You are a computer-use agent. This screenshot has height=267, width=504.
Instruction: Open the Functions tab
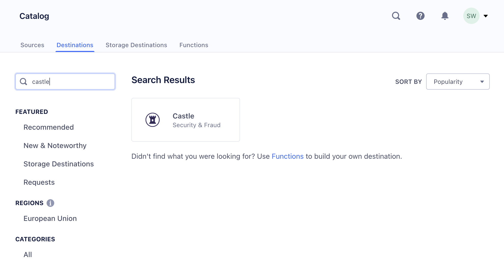coord(194,45)
